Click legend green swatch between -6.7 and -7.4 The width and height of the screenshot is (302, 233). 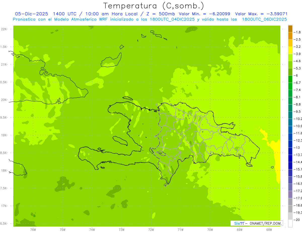(290, 86)
